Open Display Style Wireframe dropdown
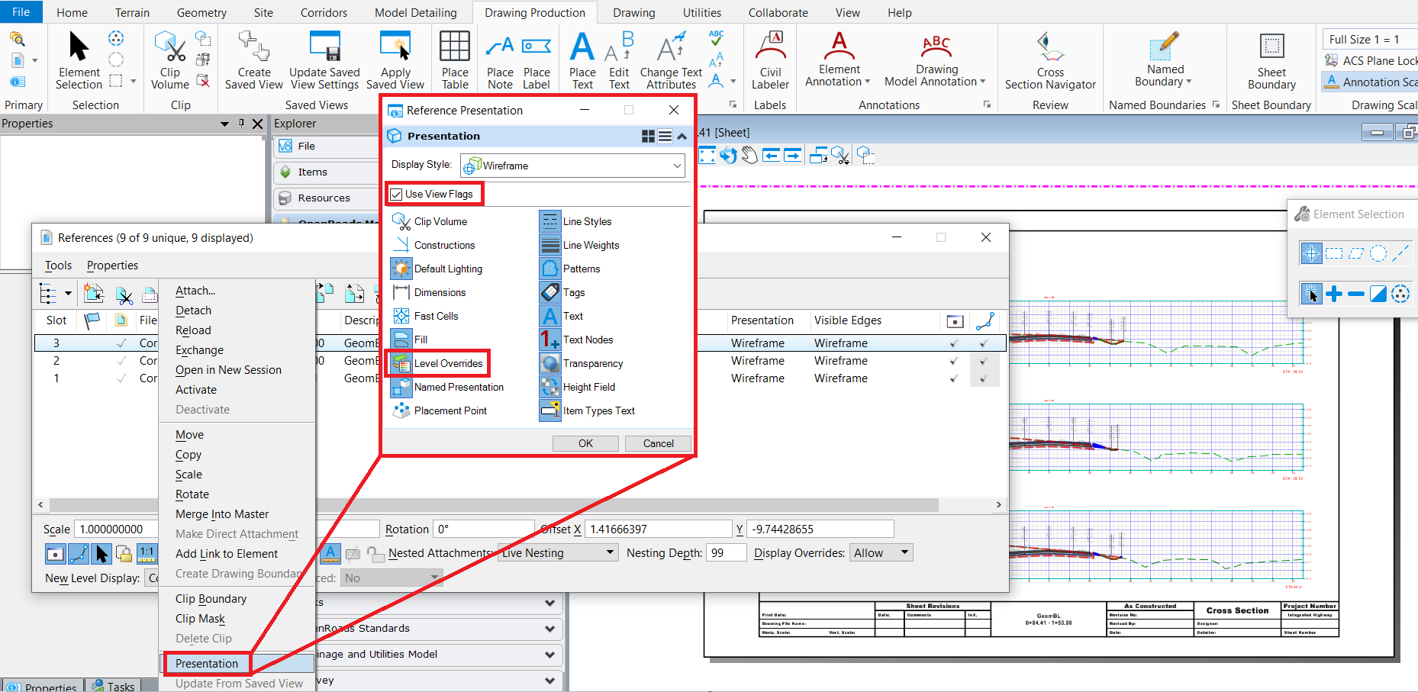This screenshot has width=1418, height=692. coord(572,166)
